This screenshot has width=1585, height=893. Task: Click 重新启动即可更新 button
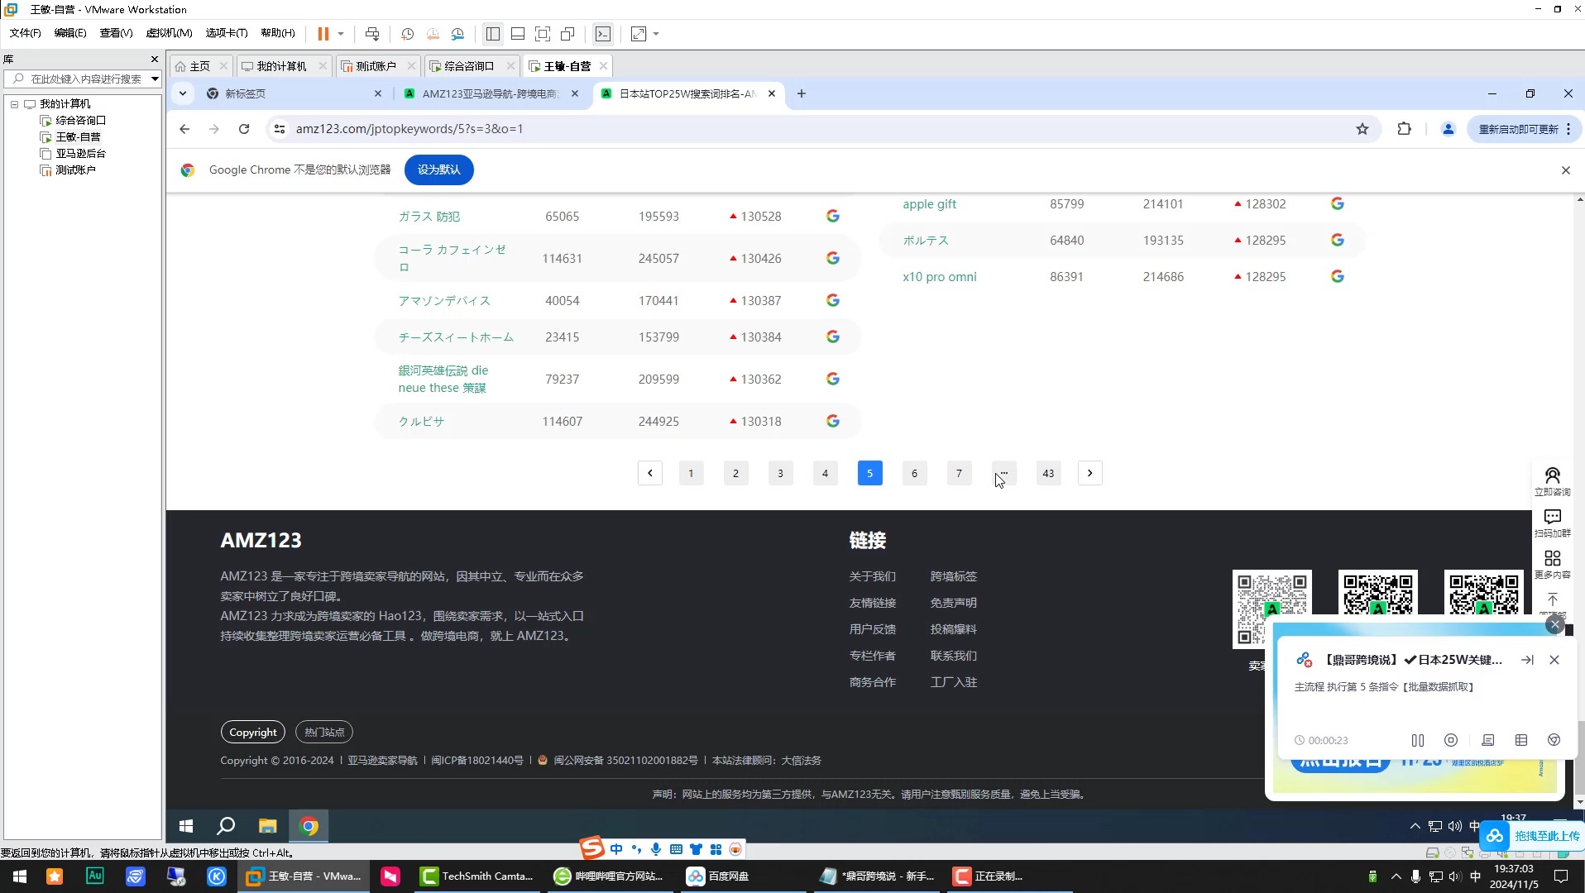coord(1524,129)
